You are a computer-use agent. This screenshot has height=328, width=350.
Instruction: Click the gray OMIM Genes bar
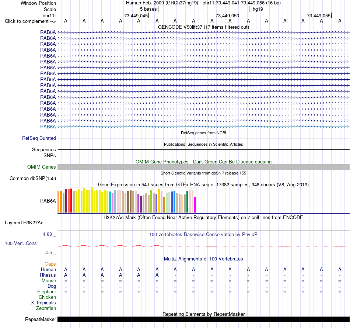[x=203, y=167]
